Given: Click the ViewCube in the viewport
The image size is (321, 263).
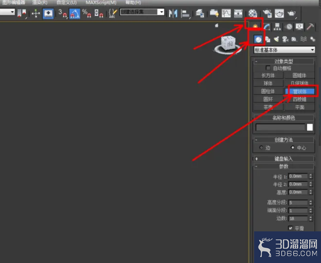Looking at the screenshot, I should coord(228,43).
